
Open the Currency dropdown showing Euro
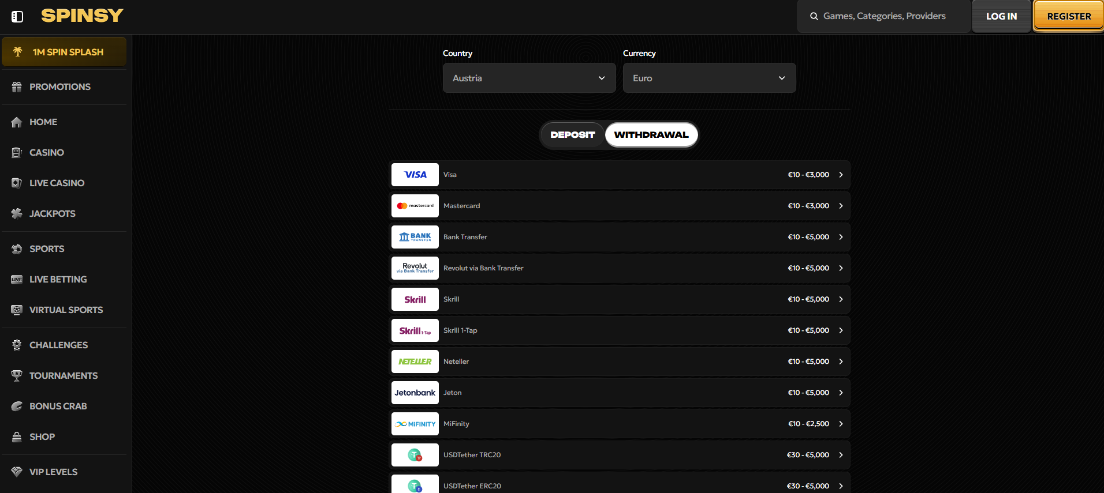click(709, 78)
